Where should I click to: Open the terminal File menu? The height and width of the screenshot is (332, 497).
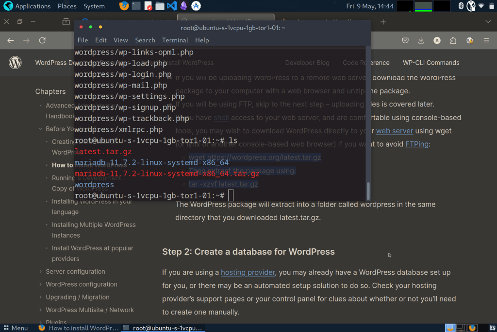pos(83,40)
